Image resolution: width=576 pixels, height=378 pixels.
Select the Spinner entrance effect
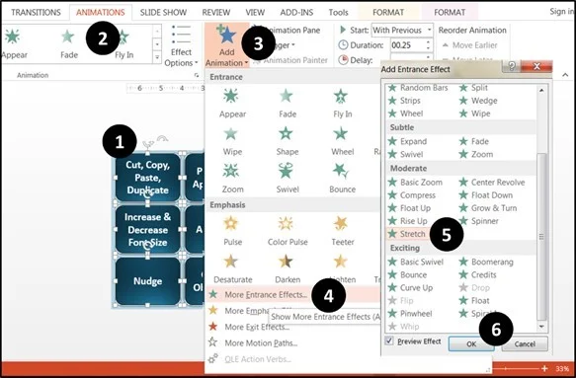[479, 221]
